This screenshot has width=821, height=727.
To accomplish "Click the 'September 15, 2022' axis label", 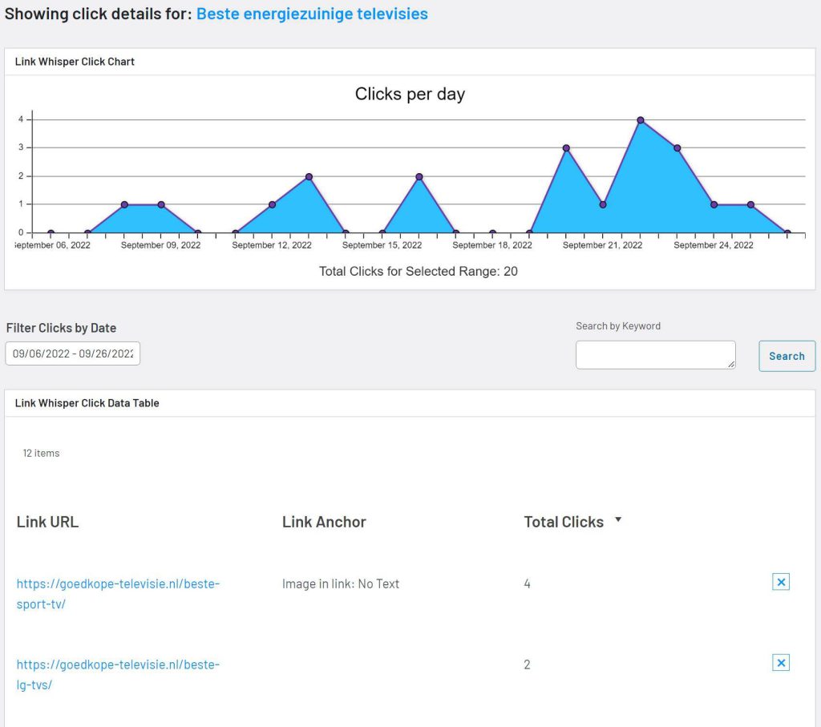I will (x=382, y=245).
